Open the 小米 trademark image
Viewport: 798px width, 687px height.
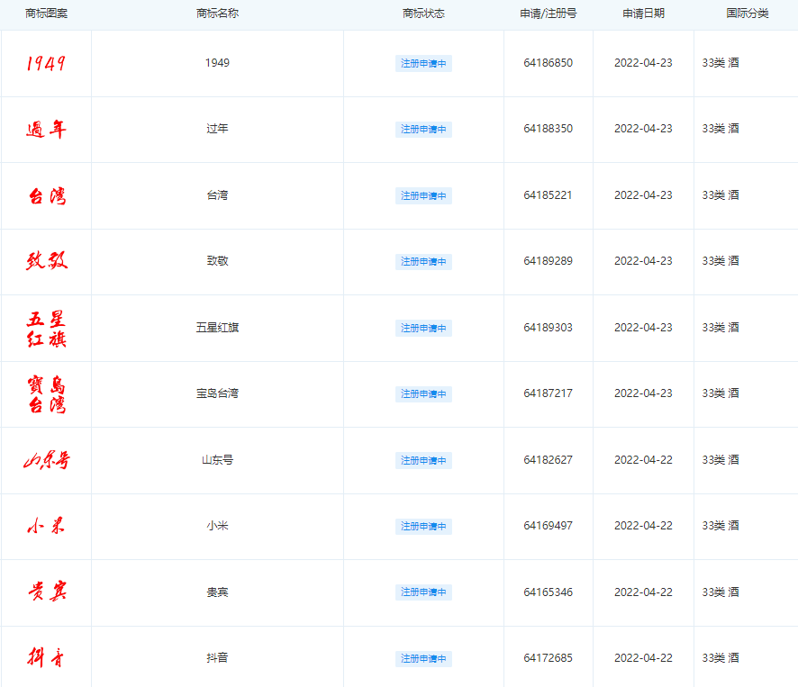[46, 526]
